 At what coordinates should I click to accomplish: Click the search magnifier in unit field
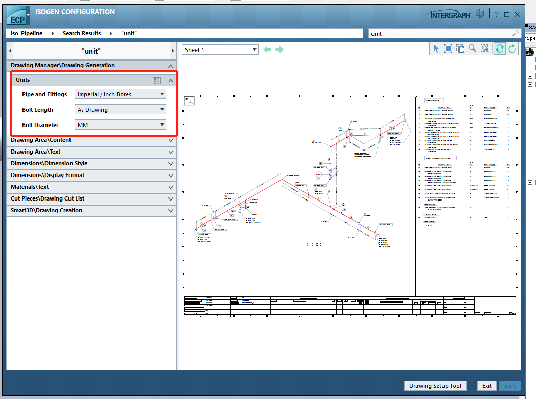click(x=516, y=33)
